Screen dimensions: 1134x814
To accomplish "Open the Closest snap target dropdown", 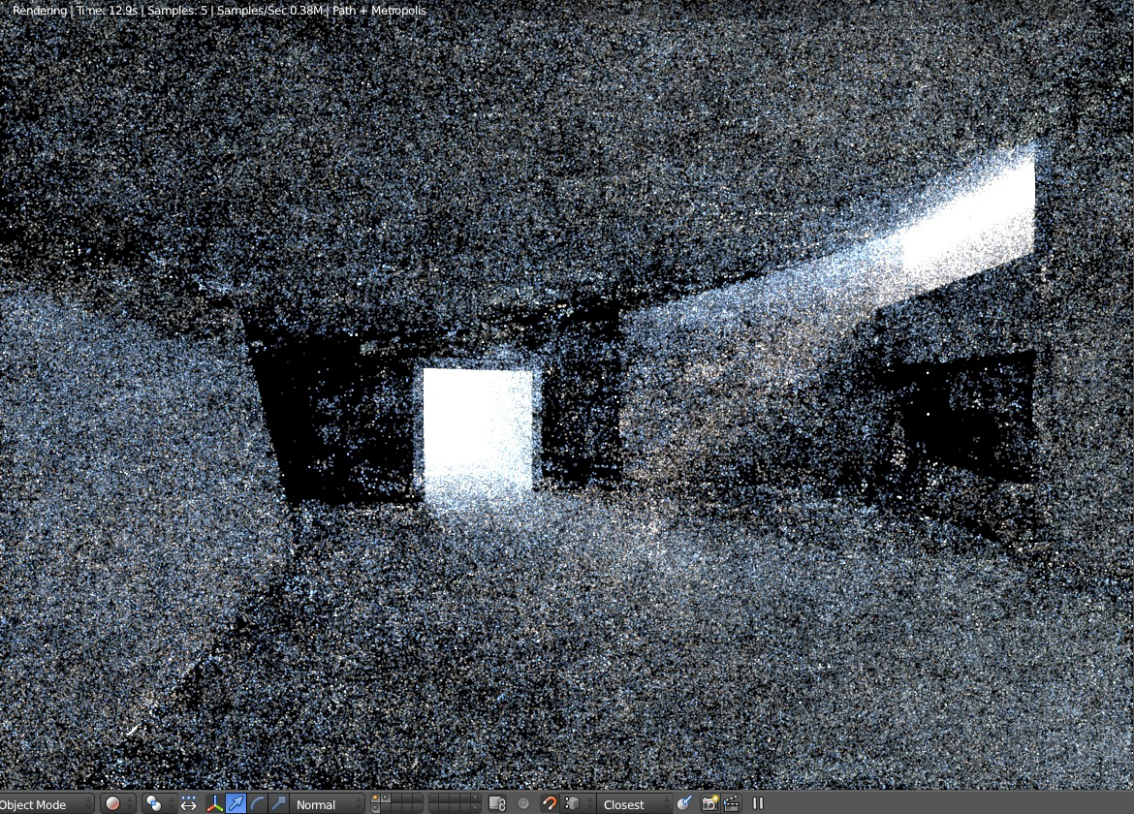I will pyautogui.click(x=634, y=804).
